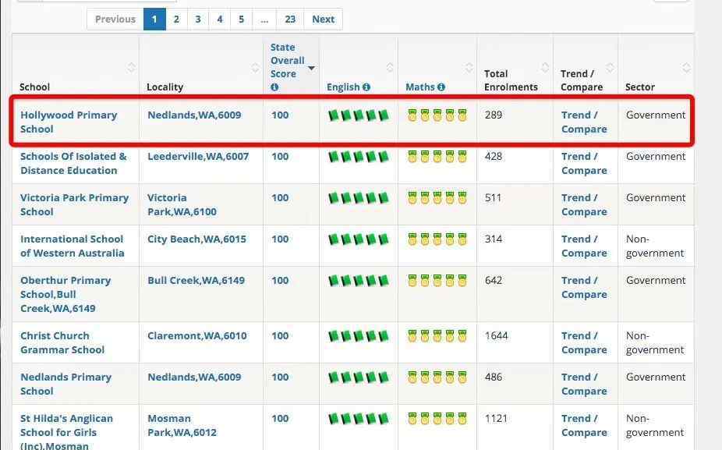The height and width of the screenshot is (450, 722).
Task: Click Oberthur Primary School Maths medal rating
Action: click(x=437, y=281)
